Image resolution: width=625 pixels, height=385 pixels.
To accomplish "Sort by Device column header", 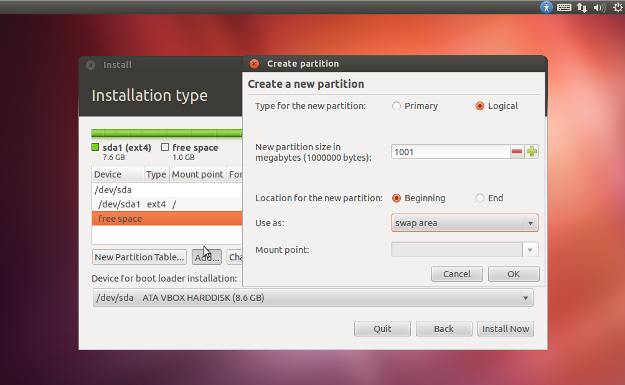I will 118,174.
